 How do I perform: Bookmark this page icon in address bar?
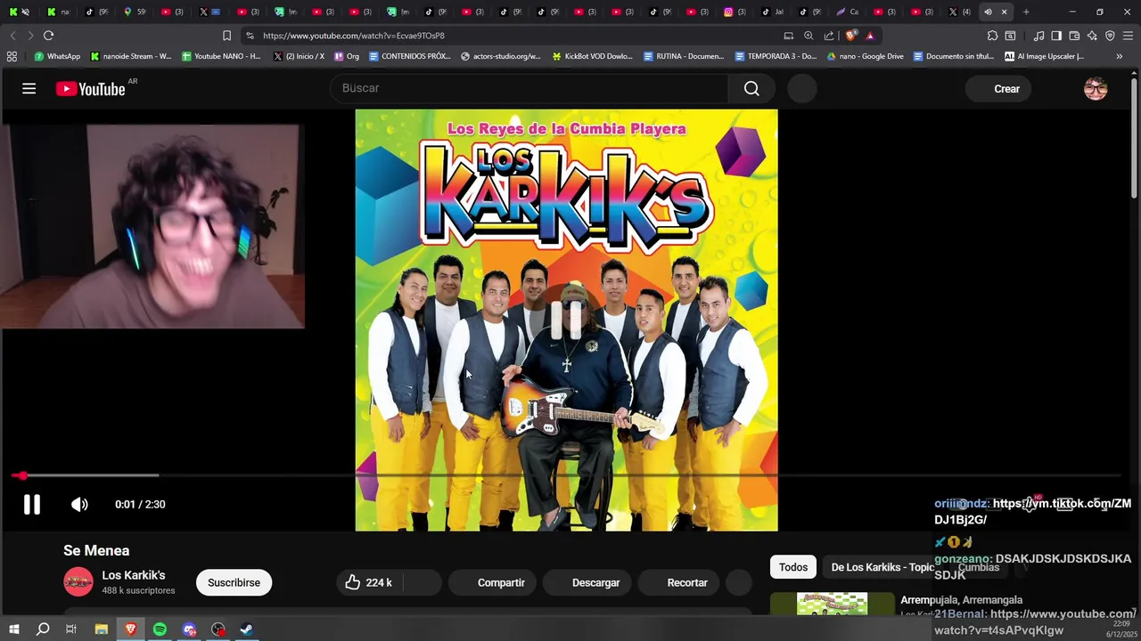(x=226, y=36)
